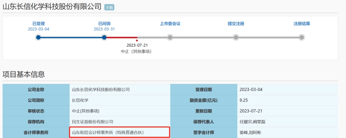
Task: Select the value 任耀宗,阙雯磊
Action: tap(252, 122)
